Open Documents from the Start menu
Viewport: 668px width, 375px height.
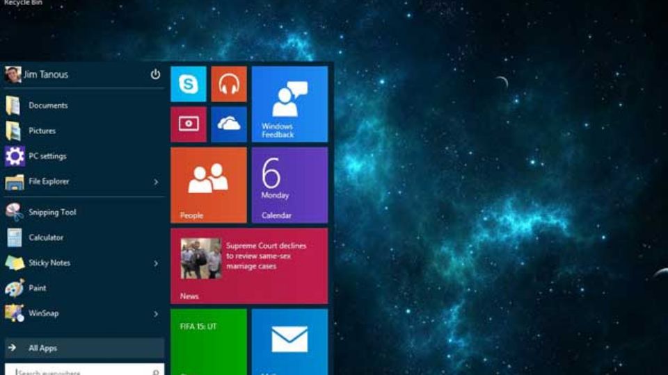coord(47,106)
